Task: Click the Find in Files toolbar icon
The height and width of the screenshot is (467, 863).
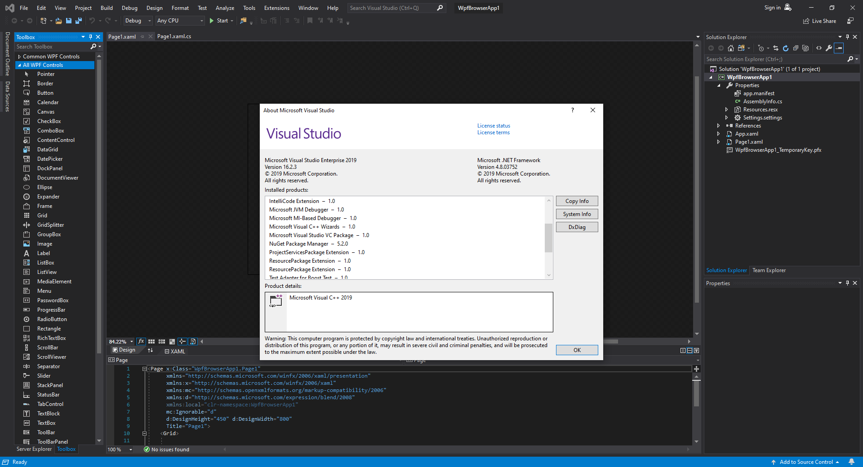Action: click(243, 21)
